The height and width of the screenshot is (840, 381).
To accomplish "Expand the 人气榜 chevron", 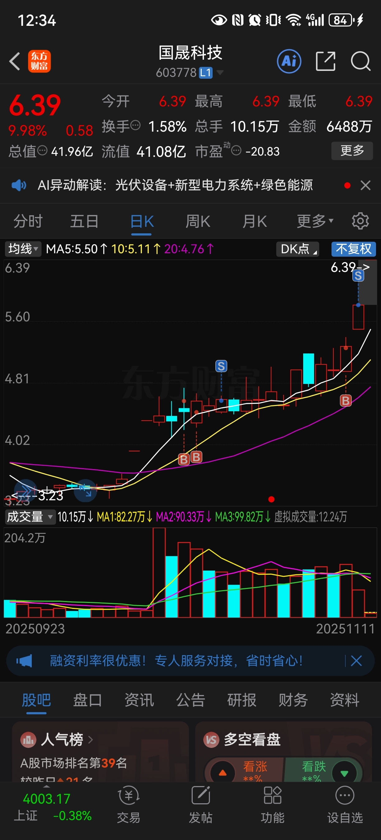I will coord(91,740).
